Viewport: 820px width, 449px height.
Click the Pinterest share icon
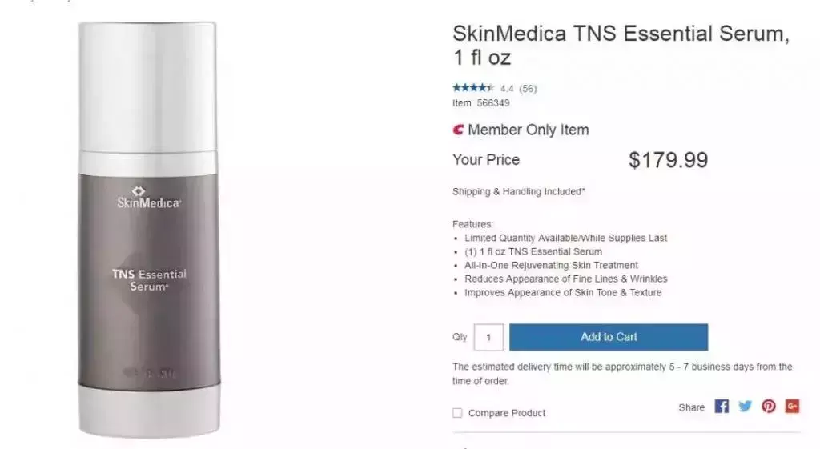click(769, 406)
